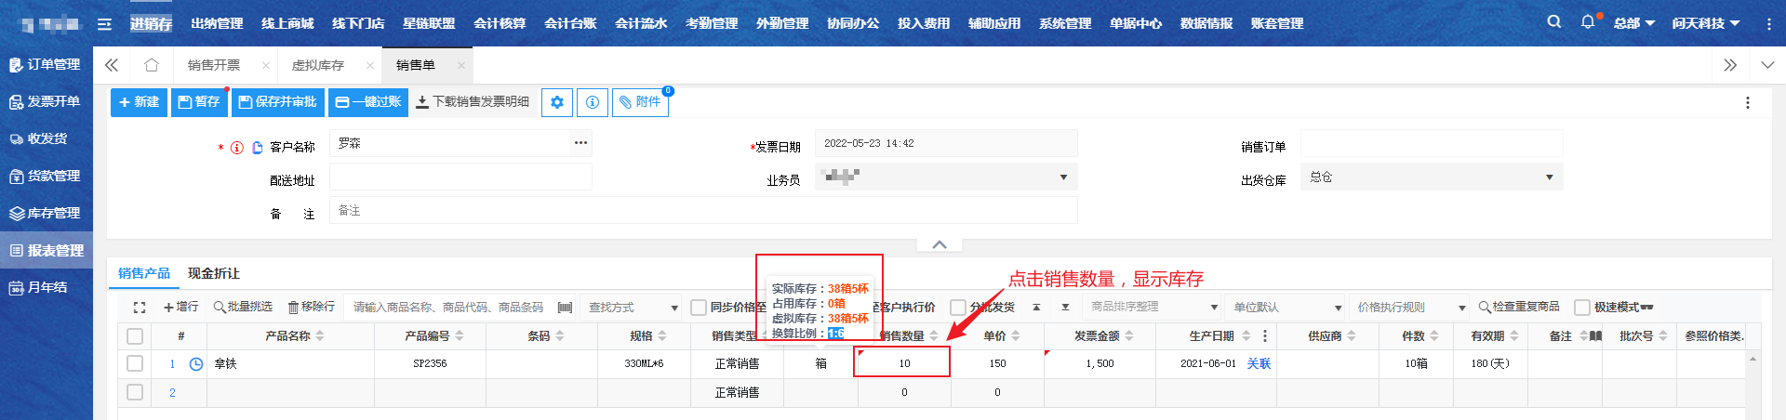Viewport: 1786px width, 420px height.
Task: Expand the tab list chevron at far right
Action: (x=1767, y=65)
